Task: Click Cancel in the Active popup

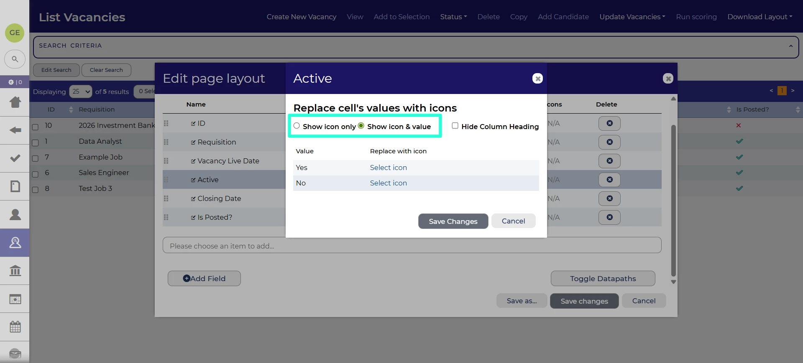Action: tap(513, 221)
